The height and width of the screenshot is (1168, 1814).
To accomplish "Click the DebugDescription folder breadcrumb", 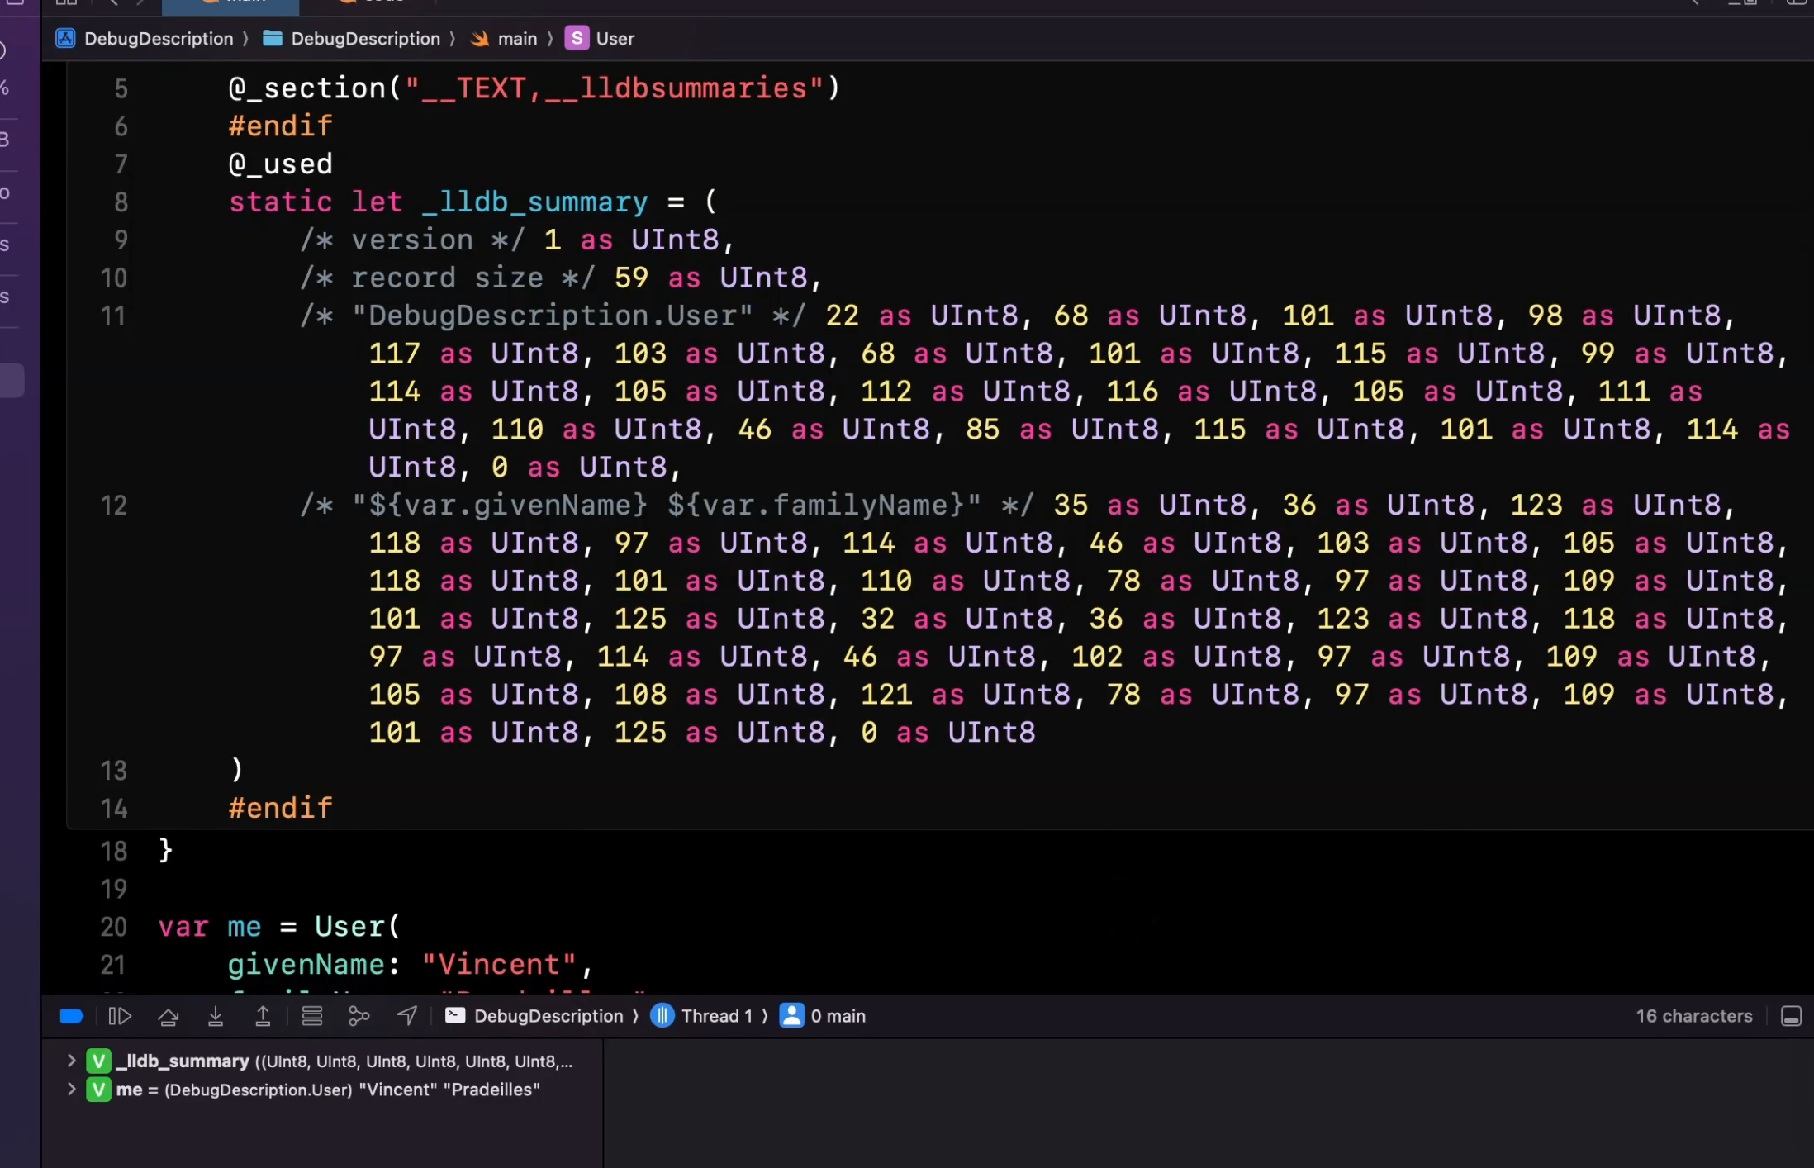I will click(351, 39).
